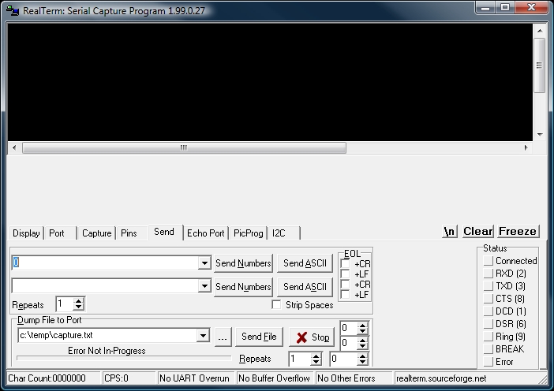The height and width of the screenshot is (391, 554).
Task: Click the realterm.sourceforge.net status text
Action: click(441, 378)
